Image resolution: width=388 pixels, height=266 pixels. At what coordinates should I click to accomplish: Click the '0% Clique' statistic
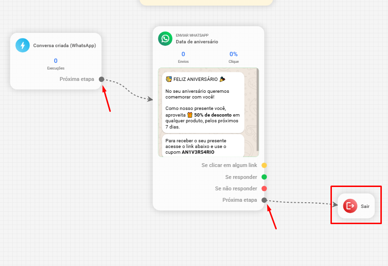[233, 57]
